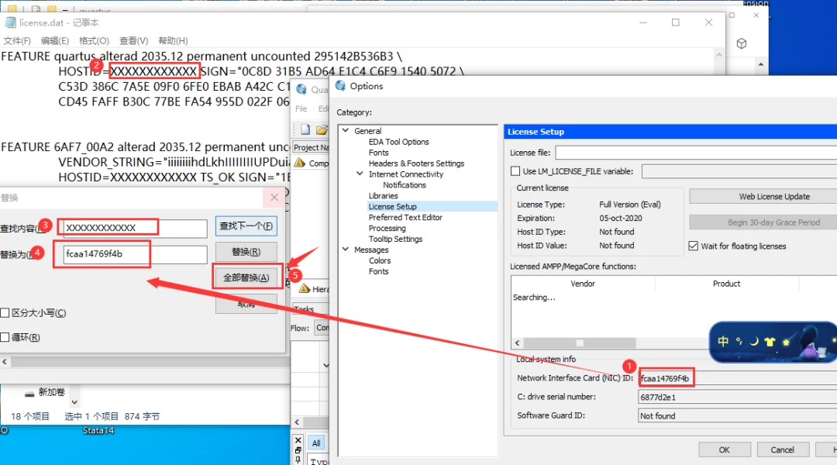Image resolution: width=837 pixels, height=465 pixels.
Task: Click the warning icon beside Hier in Quartus
Action: point(305,289)
